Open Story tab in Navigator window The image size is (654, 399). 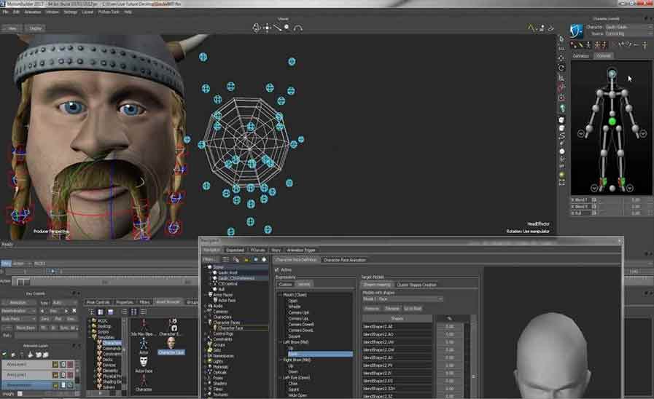pyautogui.click(x=276, y=250)
